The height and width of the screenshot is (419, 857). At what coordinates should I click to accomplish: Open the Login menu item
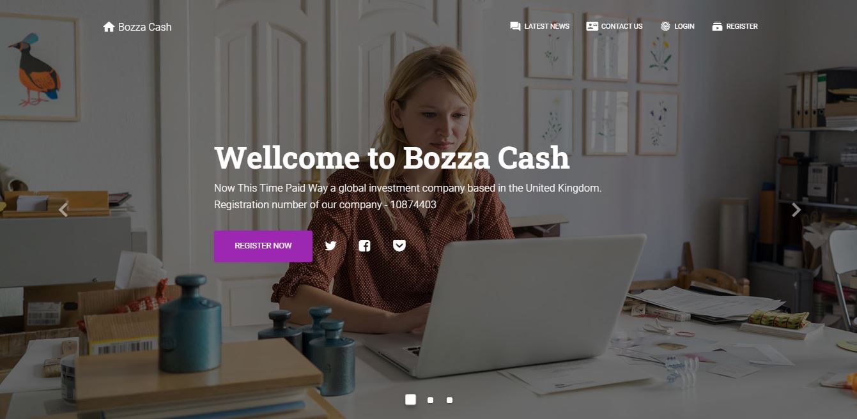click(684, 26)
